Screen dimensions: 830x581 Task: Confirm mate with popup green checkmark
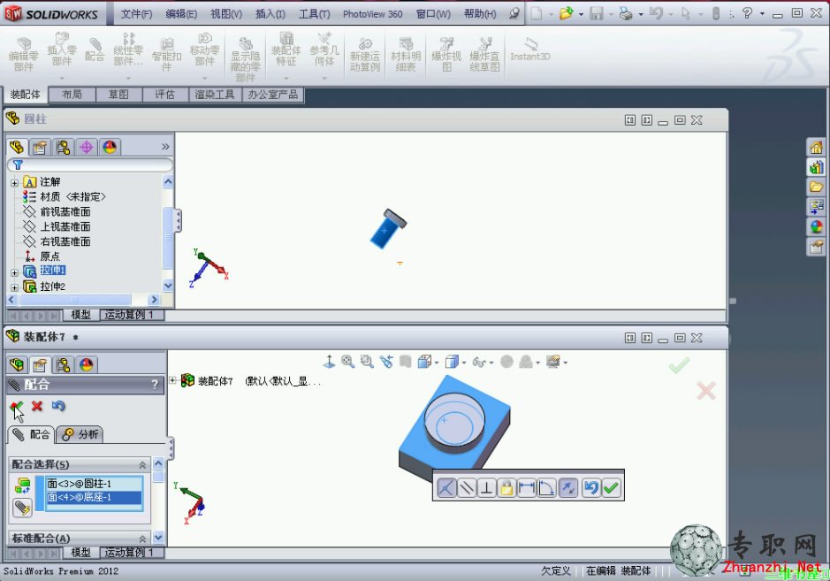(x=611, y=487)
